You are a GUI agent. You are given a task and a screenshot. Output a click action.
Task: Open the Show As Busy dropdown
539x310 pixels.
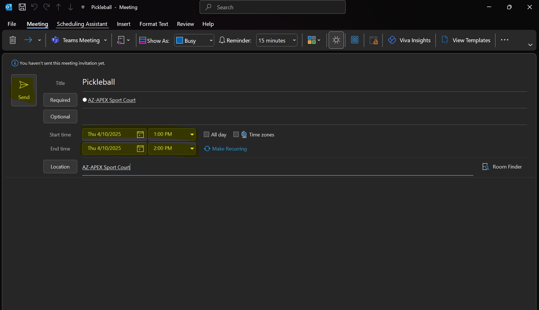tap(194, 41)
